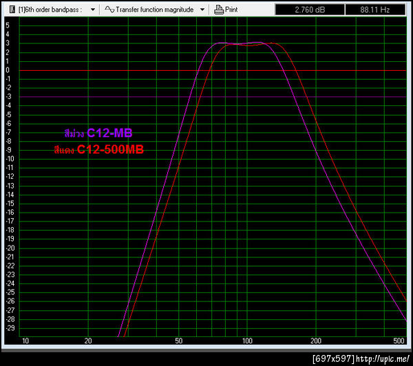The width and height of the screenshot is (413, 366).
Task: Click the -20 dB vertical axis label
Action: pos(10,248)
